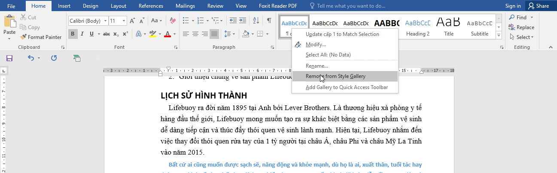Viewport: 557px width, 173px height.
Task: Apply superscript formatting
Action: [x=125, y=34]
